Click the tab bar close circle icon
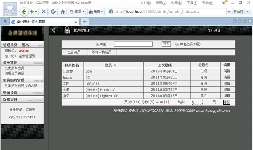Image resolution: width=253 pixels, height=150 pixels. [250, 21]
